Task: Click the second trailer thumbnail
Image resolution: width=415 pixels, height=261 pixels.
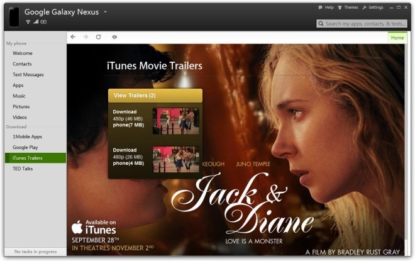Action: [x=176, y=159]
